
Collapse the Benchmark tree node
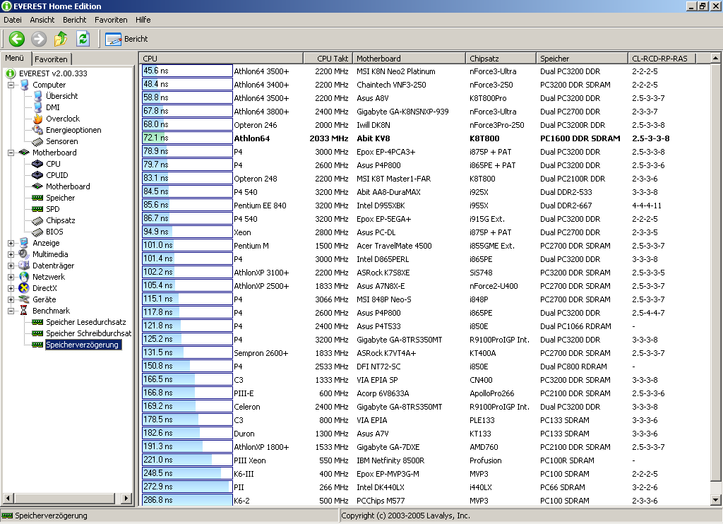tap(11, 311)
